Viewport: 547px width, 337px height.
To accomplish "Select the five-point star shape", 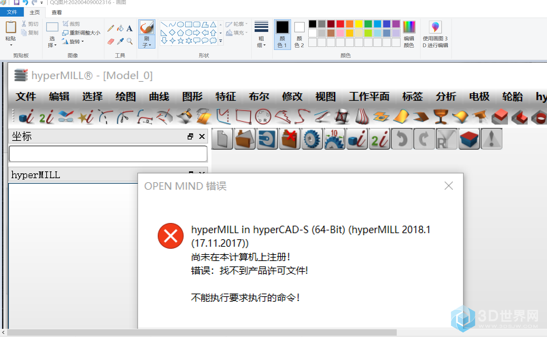I will coord(181,41).
